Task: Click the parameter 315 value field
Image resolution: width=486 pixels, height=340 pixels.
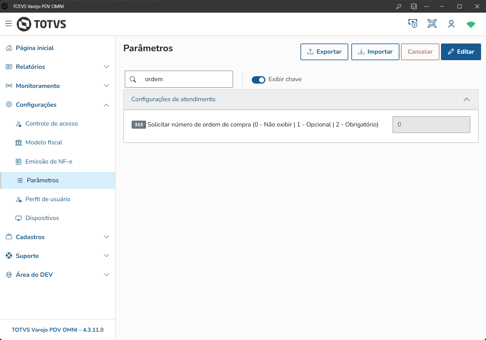Action: (431, 125)
